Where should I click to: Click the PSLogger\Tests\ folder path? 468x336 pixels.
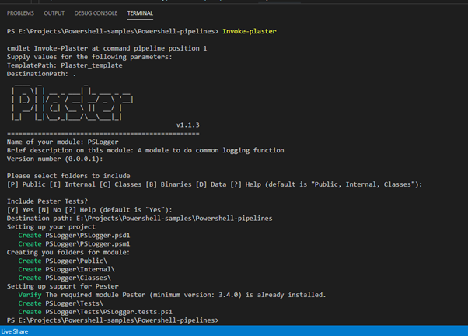(75, 303)
